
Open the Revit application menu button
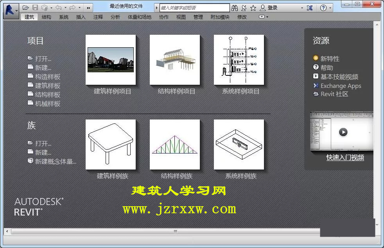point(11,11)
